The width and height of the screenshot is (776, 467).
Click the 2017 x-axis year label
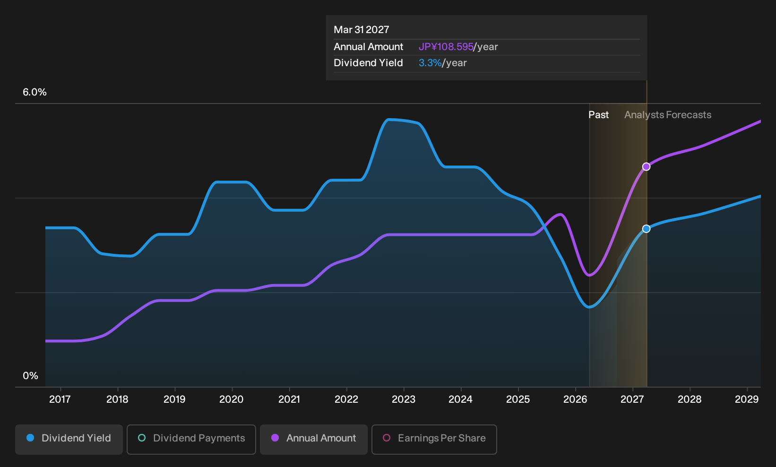tap(60, 399)
